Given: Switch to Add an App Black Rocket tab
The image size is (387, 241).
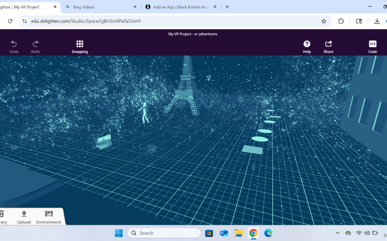Looking at the screenshot, I should (181, 7).
